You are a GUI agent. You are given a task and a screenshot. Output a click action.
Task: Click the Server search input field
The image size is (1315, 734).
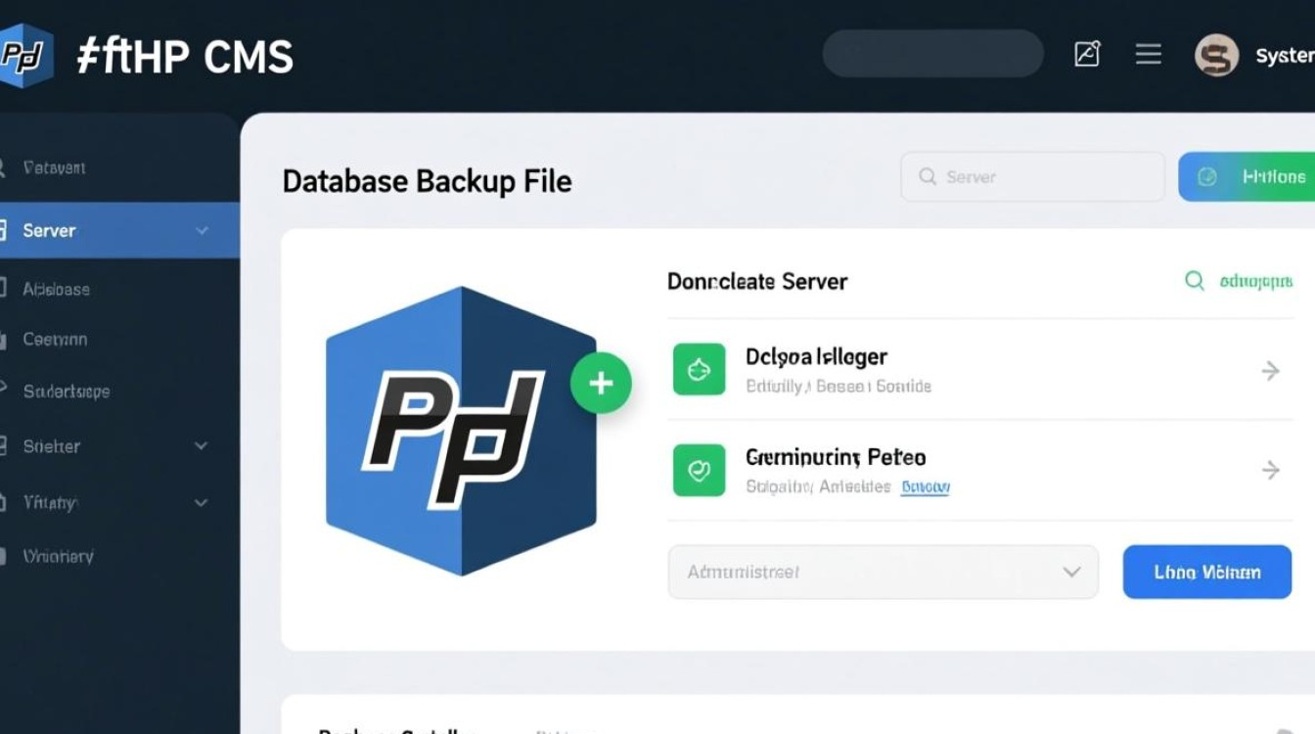pos(1031,177)
